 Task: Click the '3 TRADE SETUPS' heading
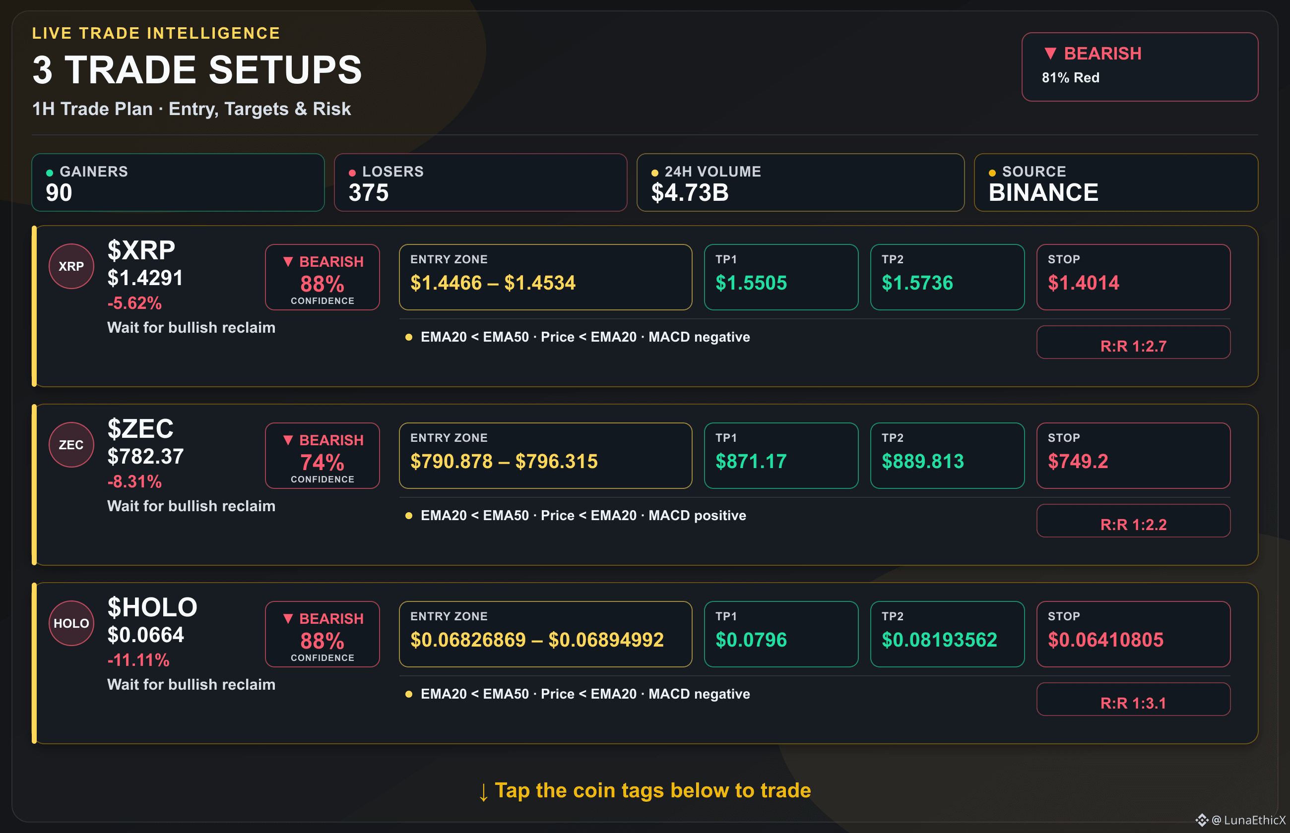coord(197,70)
